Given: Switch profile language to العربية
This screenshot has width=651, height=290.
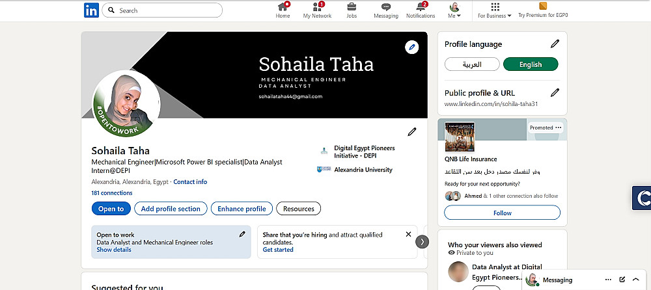Looking at the screenshot, I should tap(471, 64).
